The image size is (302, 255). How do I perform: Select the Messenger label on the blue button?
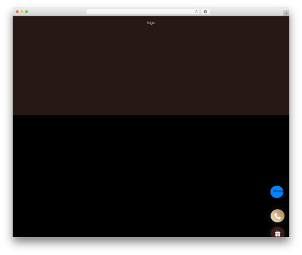click(278, 191)
